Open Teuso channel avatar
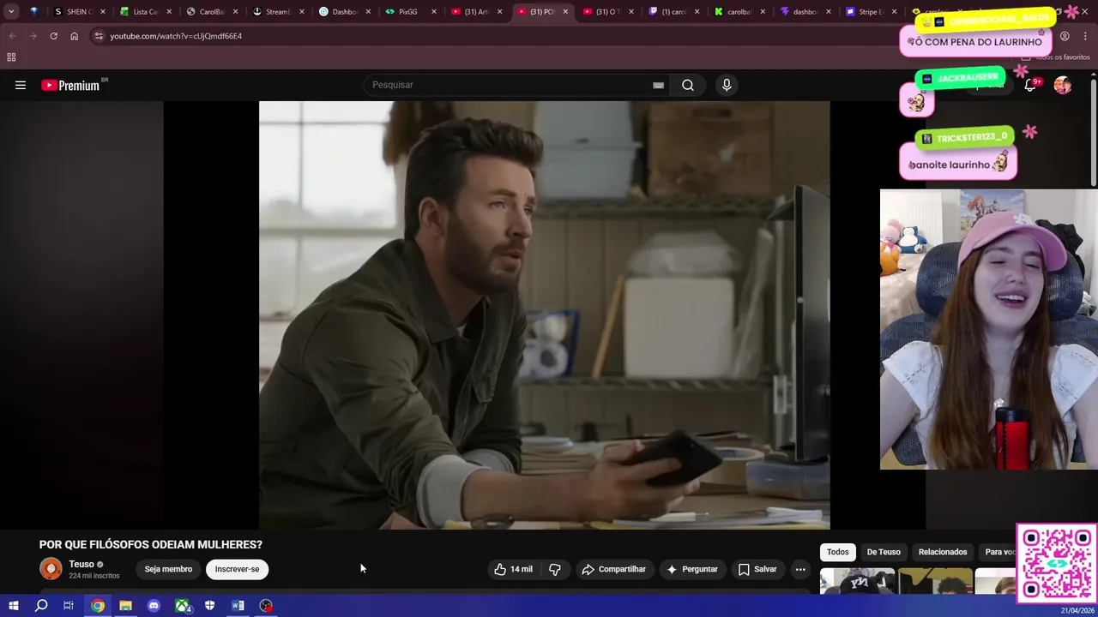Screen dimensions: 1098x617 click(51, 569)
